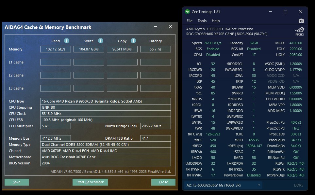This screenshot has width=315, height=195.
Task: Open the Help menu in ZenTimings
Action: (x=216, y=21)
